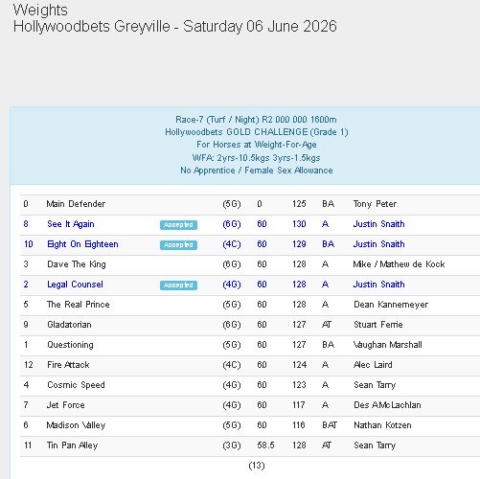This screenshot has width=480, height=479.
Task: Select trainer Justin Snaith on See It Again row
Action: tap(378, 224)
